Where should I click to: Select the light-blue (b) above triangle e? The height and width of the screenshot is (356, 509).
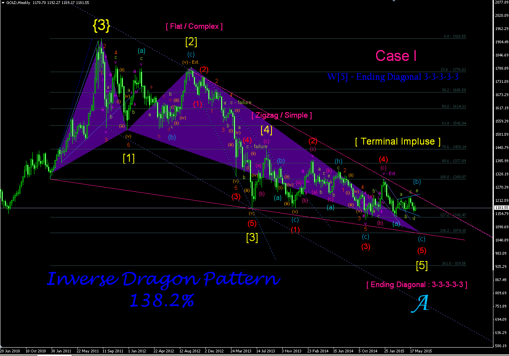[x=417, y=181]
